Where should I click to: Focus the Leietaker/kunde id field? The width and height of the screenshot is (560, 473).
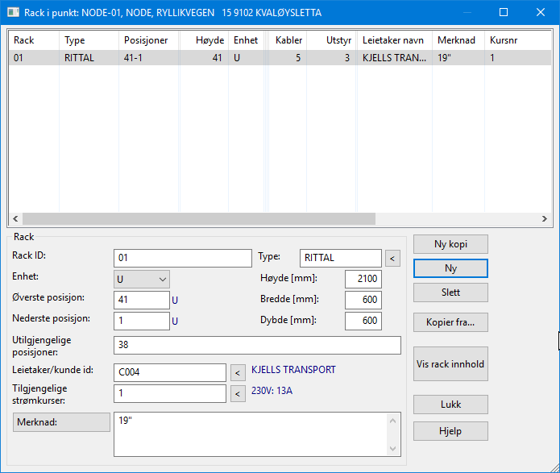(x=170, y=372)
